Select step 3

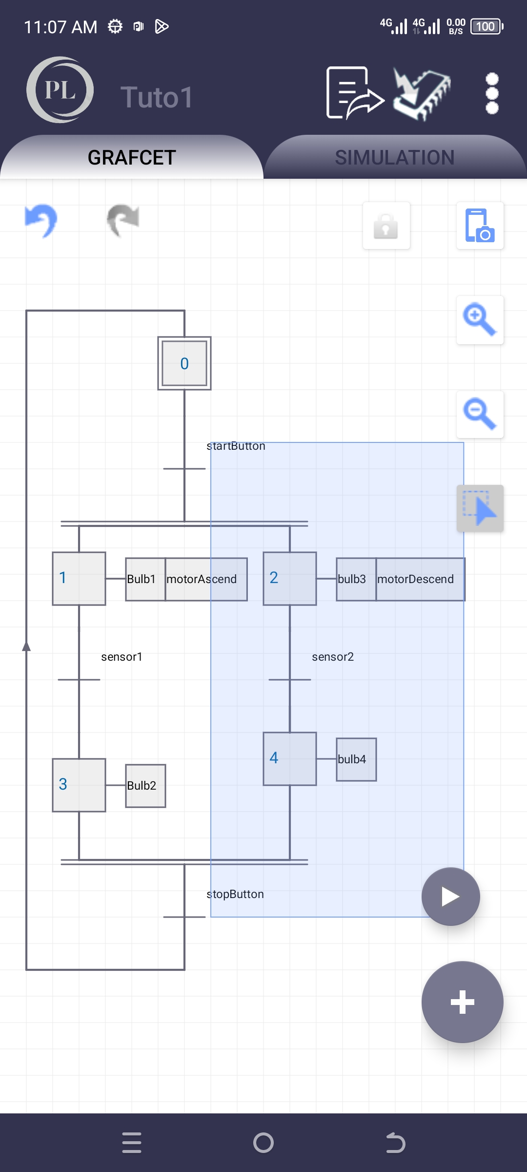click(x=79, y=785)
